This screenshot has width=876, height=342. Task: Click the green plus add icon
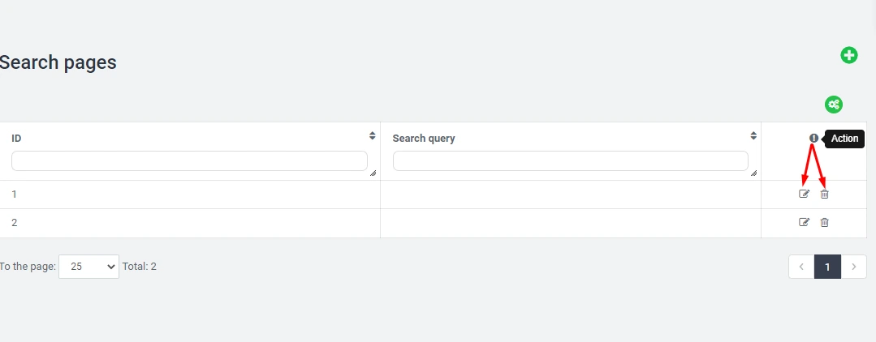[x=848, y=55]
